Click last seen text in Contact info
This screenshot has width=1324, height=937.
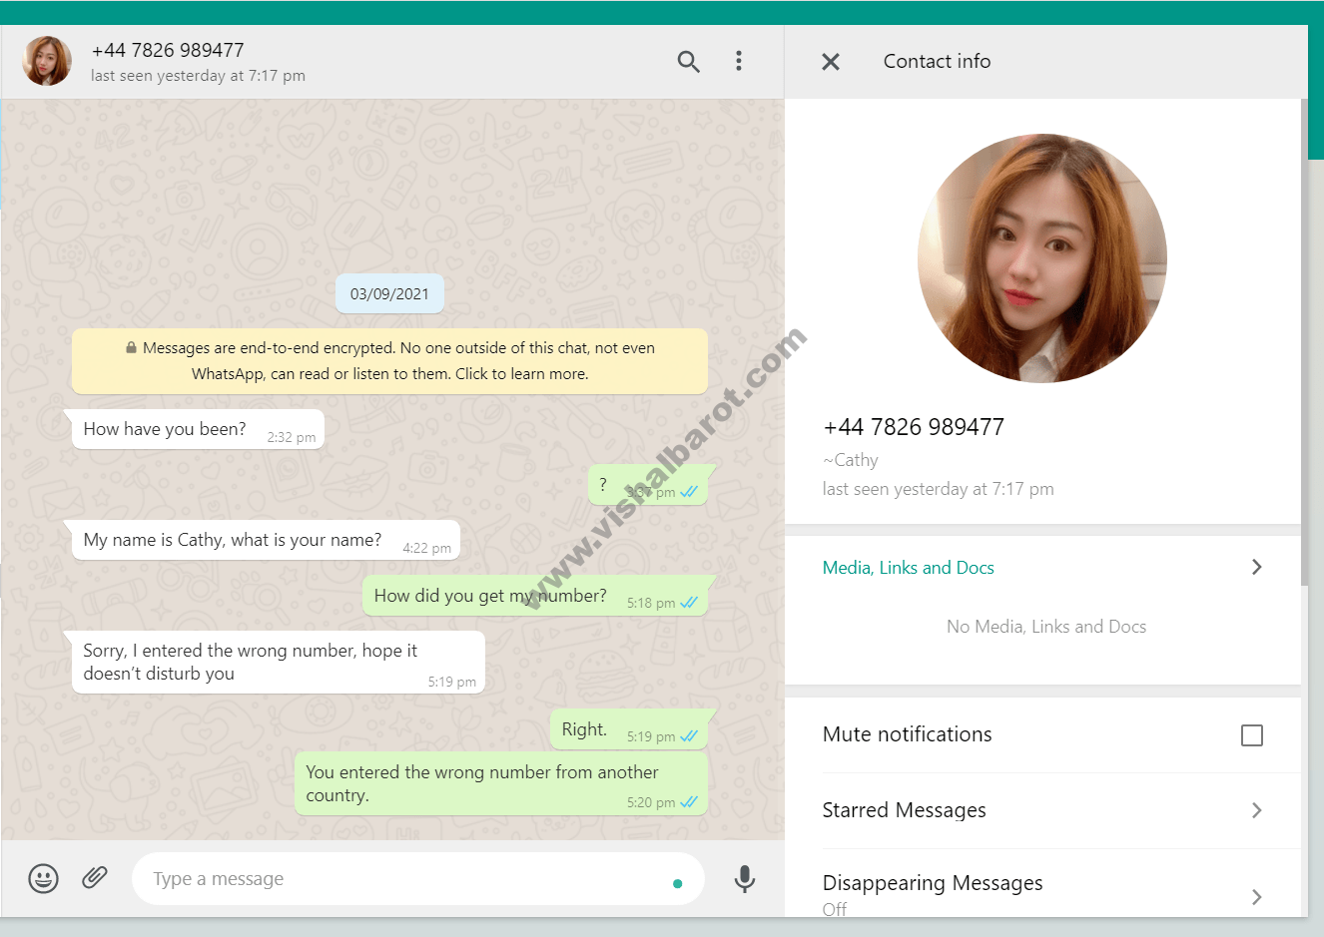(939, 489)
